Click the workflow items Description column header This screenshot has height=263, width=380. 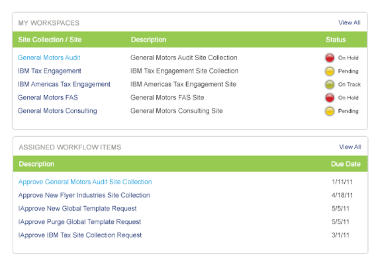click(36, 164)
